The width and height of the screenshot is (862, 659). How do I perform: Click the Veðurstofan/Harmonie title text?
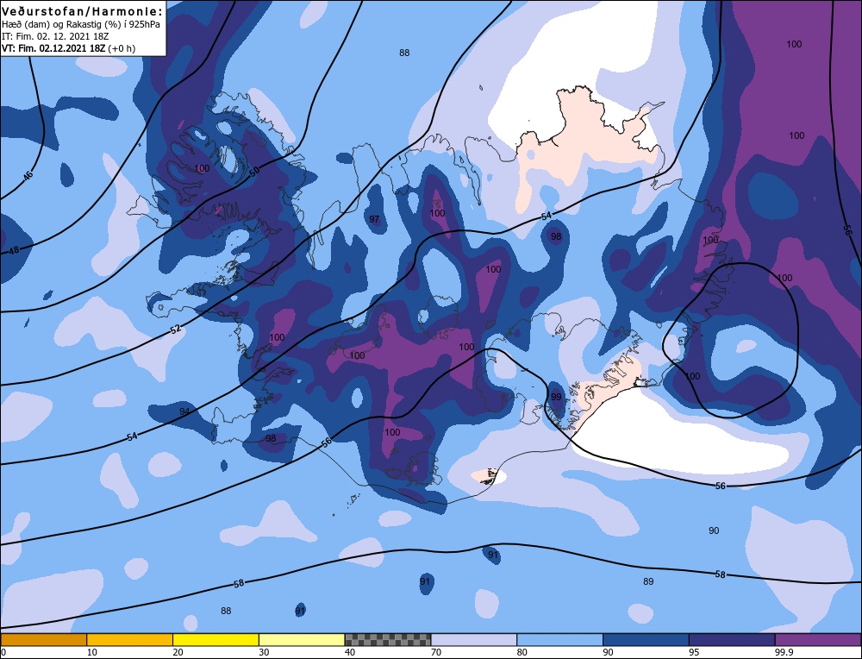pos(83,11)
